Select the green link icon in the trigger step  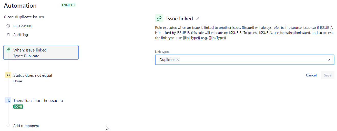point(8,50)
